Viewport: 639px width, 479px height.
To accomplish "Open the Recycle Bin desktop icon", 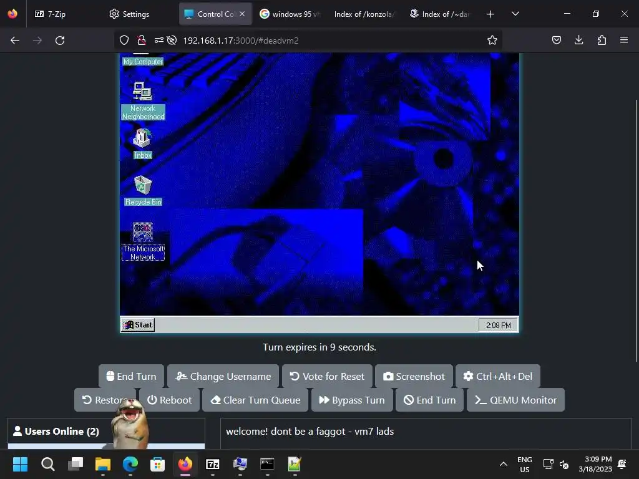I will 143,191.
